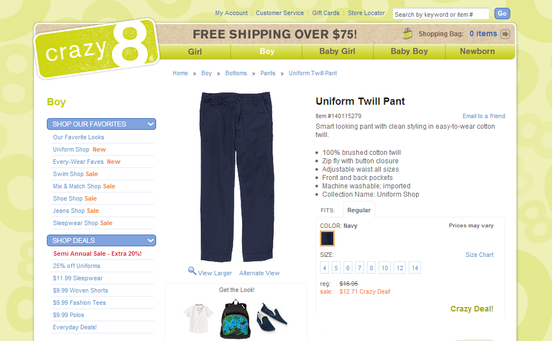The width and height of the screenshot is (552, 341).
Task: Select size 4
Action: click(324, 268)
